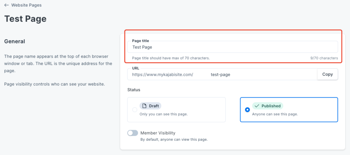The width and height of the screenshot is (350, 155).
Task: Select the Draft radio button
Action: click(135, 110)
